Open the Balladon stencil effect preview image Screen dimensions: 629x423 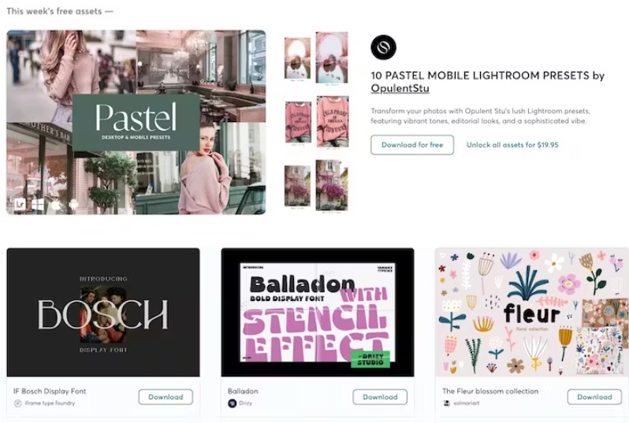click(318, 313)
